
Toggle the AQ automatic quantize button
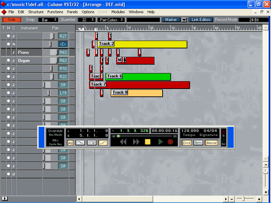(x=70, y=143)
